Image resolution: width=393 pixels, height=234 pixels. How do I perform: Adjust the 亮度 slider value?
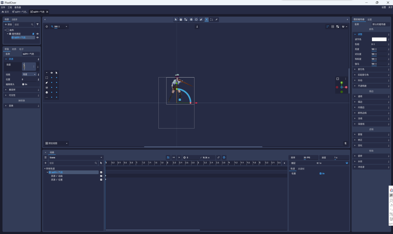click(379, 49)
